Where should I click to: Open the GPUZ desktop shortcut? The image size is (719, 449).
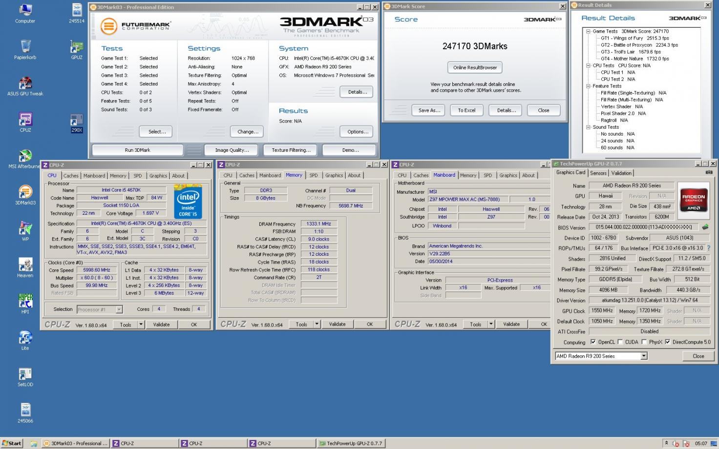[77, 47]
